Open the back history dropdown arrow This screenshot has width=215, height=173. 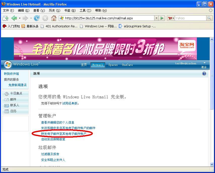click(20, 18)
